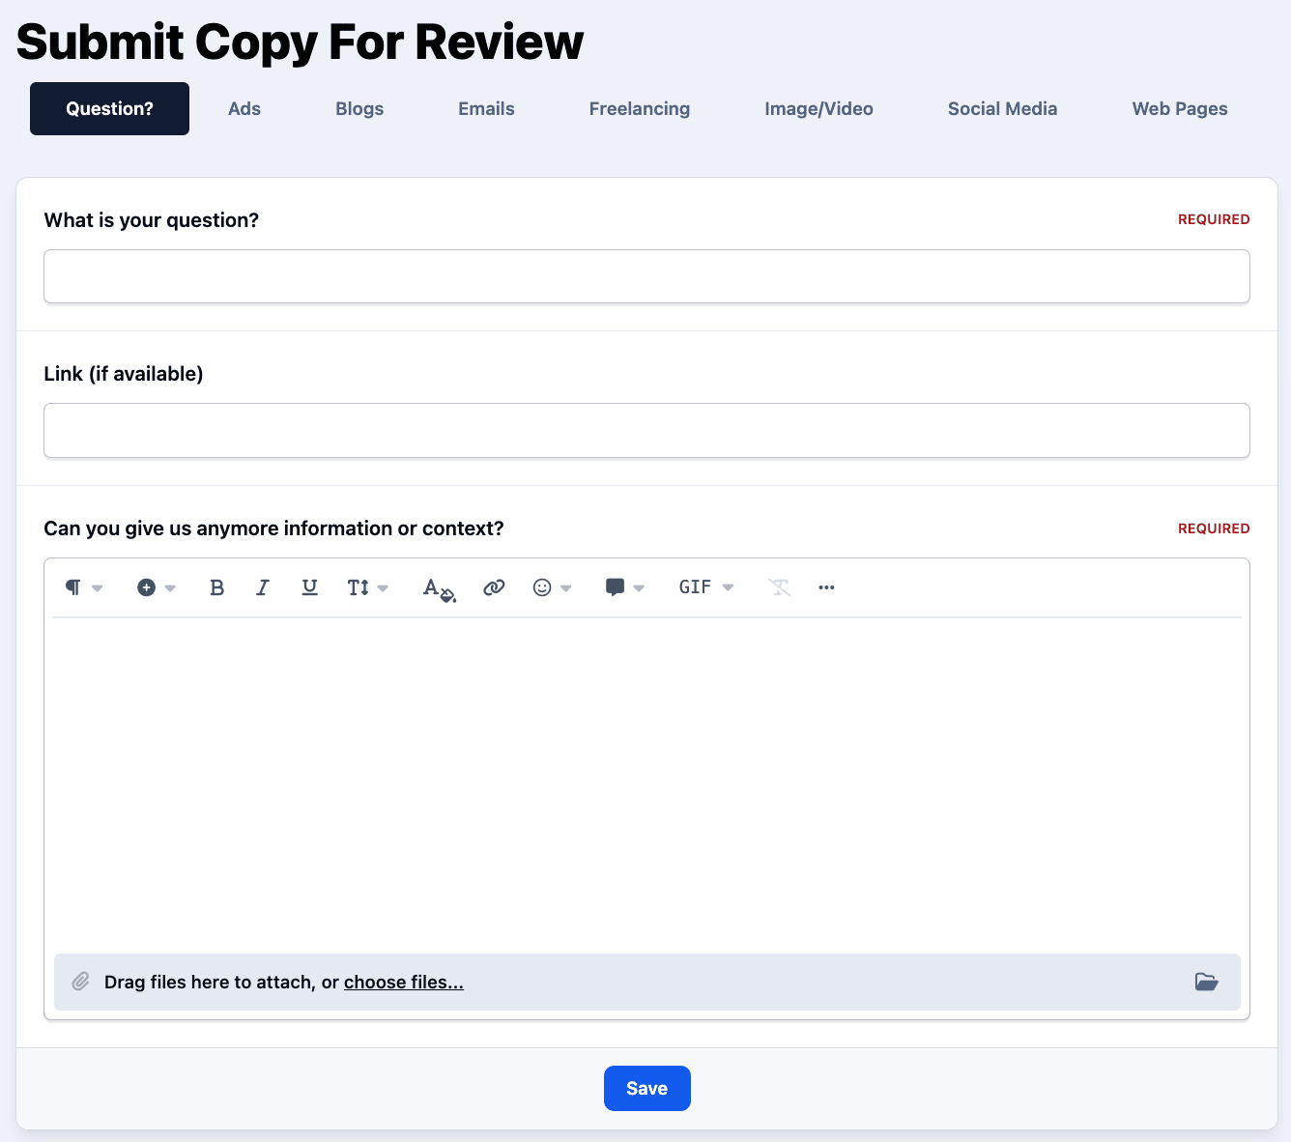The height and width of the screenshot is (1142, 1291).
Task: Click the blue Save button
Action: pos(646,1088)
